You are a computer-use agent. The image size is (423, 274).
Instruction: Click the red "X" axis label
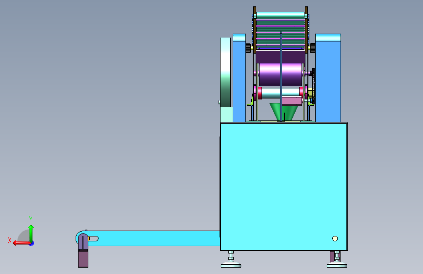point(10,240)
